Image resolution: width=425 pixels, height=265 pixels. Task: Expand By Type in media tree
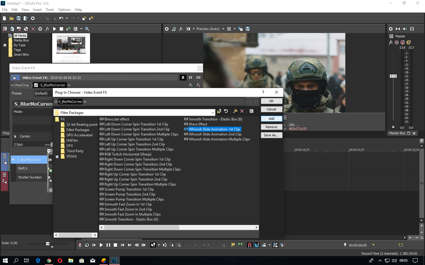click(5, 45)
